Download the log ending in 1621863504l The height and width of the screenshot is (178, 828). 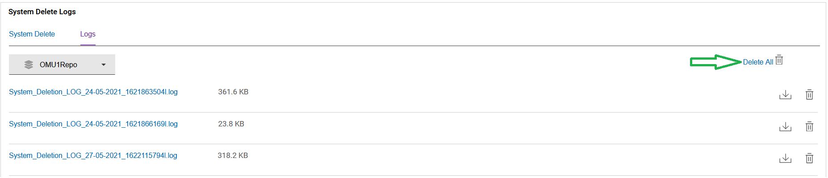tap(785, 95)
